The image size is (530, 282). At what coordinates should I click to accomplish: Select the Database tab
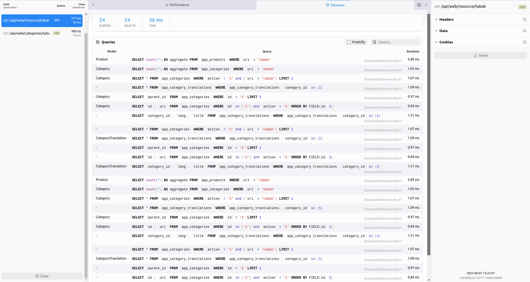click(335, 5)
